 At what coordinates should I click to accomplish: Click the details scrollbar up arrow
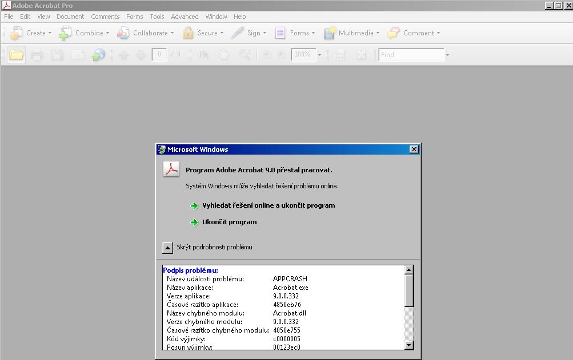pyautogui.click(x=409, y=270)
